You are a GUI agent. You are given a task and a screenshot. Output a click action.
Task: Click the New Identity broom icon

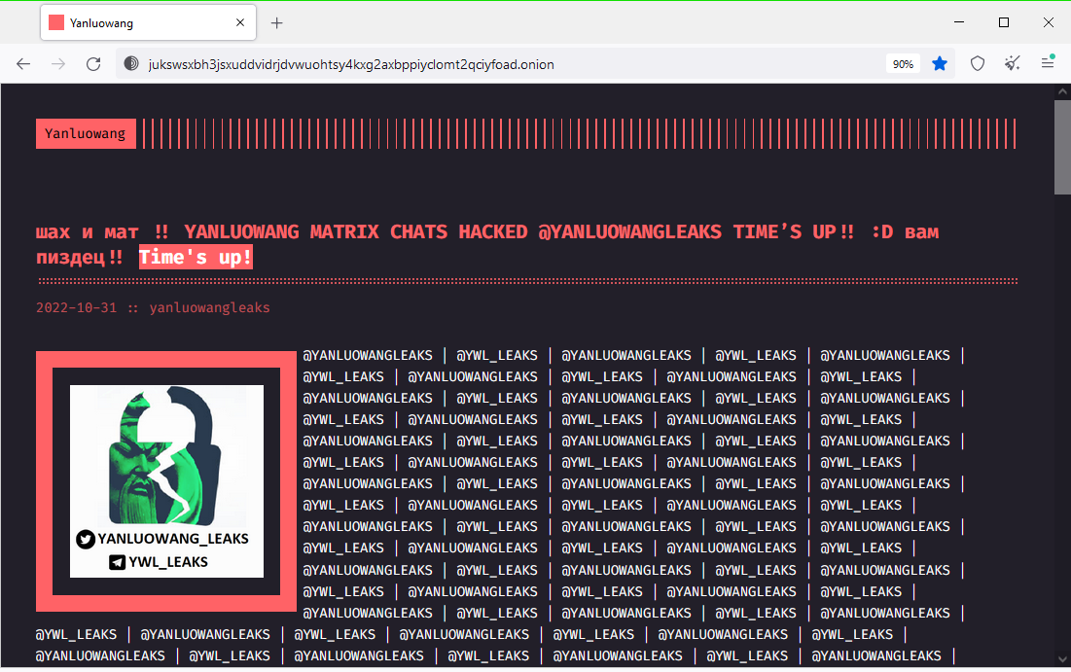coord(1013,63)
